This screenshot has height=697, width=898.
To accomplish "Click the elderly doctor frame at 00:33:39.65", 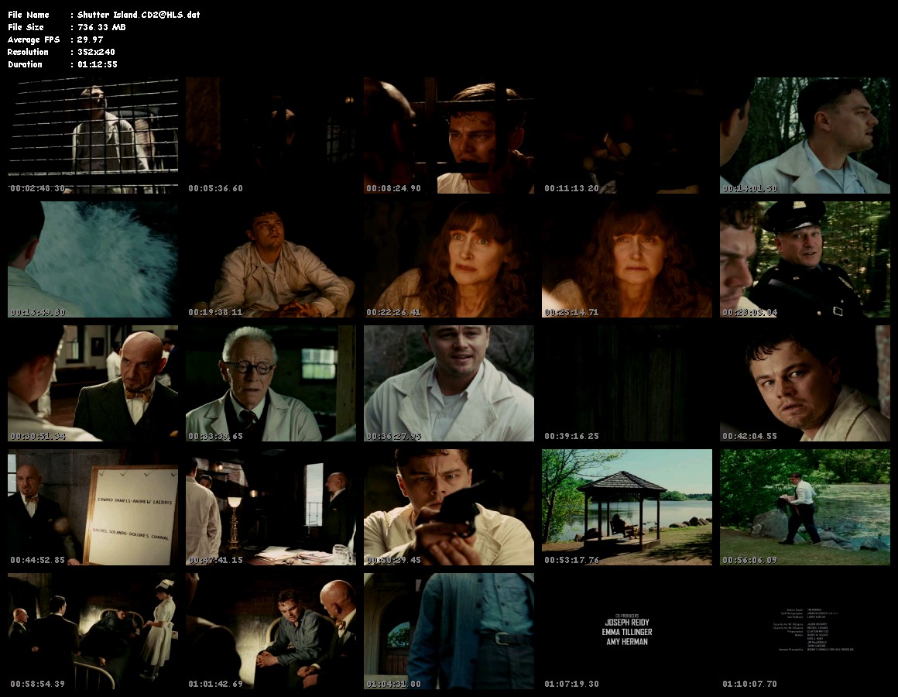I will pos(271,383).
